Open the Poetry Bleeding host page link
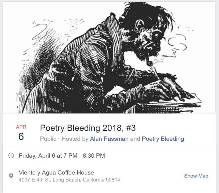Screen dimensions: 219x193 pos(163,139)
